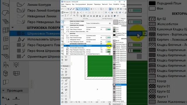
Task: Toggle the ШТРИХОВКА ПОВЕРХНОСТЕЙ checkbox
Action: point(101,44)
